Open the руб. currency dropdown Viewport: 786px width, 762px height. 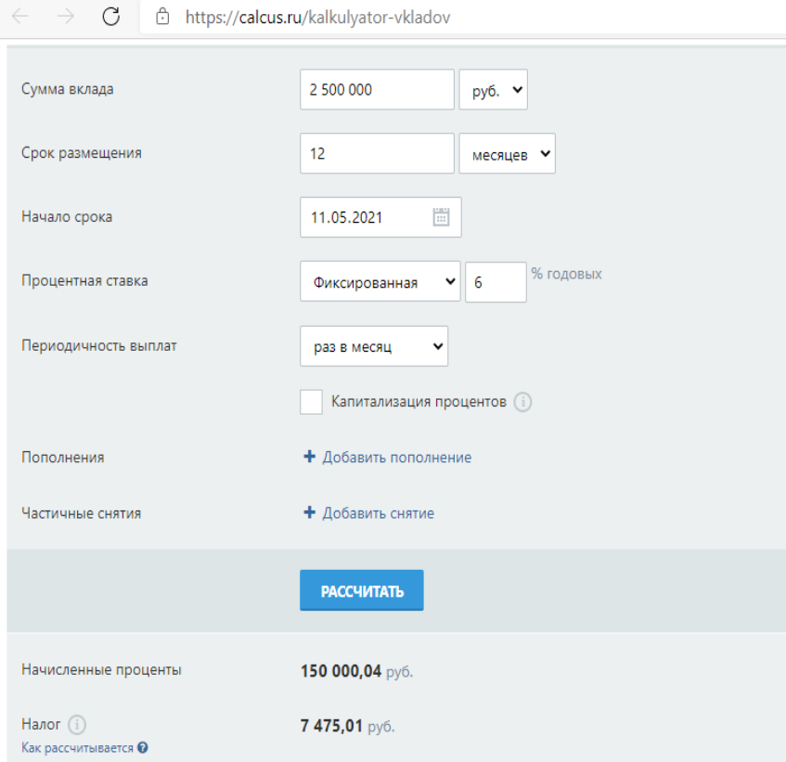494,89
